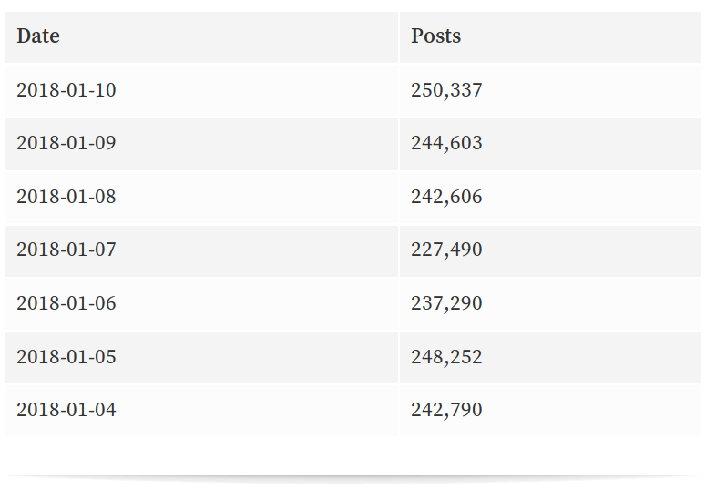
Task: Click the column border beside 2018-01-07
Action: coord(399,250)
